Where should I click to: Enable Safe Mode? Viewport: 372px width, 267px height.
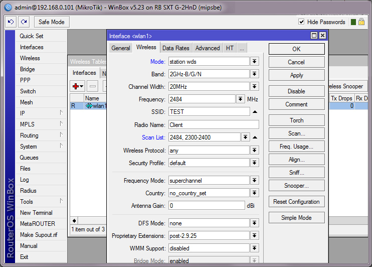click(x=52, y=22)
